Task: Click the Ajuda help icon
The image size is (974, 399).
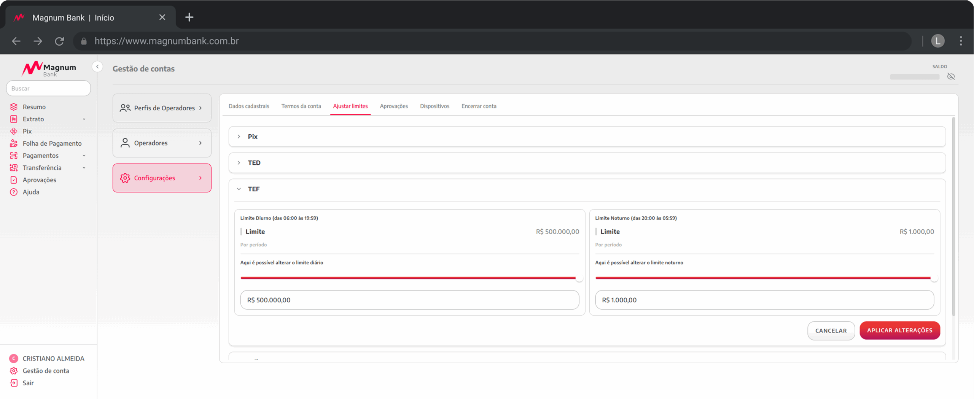Action: (14, 192)
